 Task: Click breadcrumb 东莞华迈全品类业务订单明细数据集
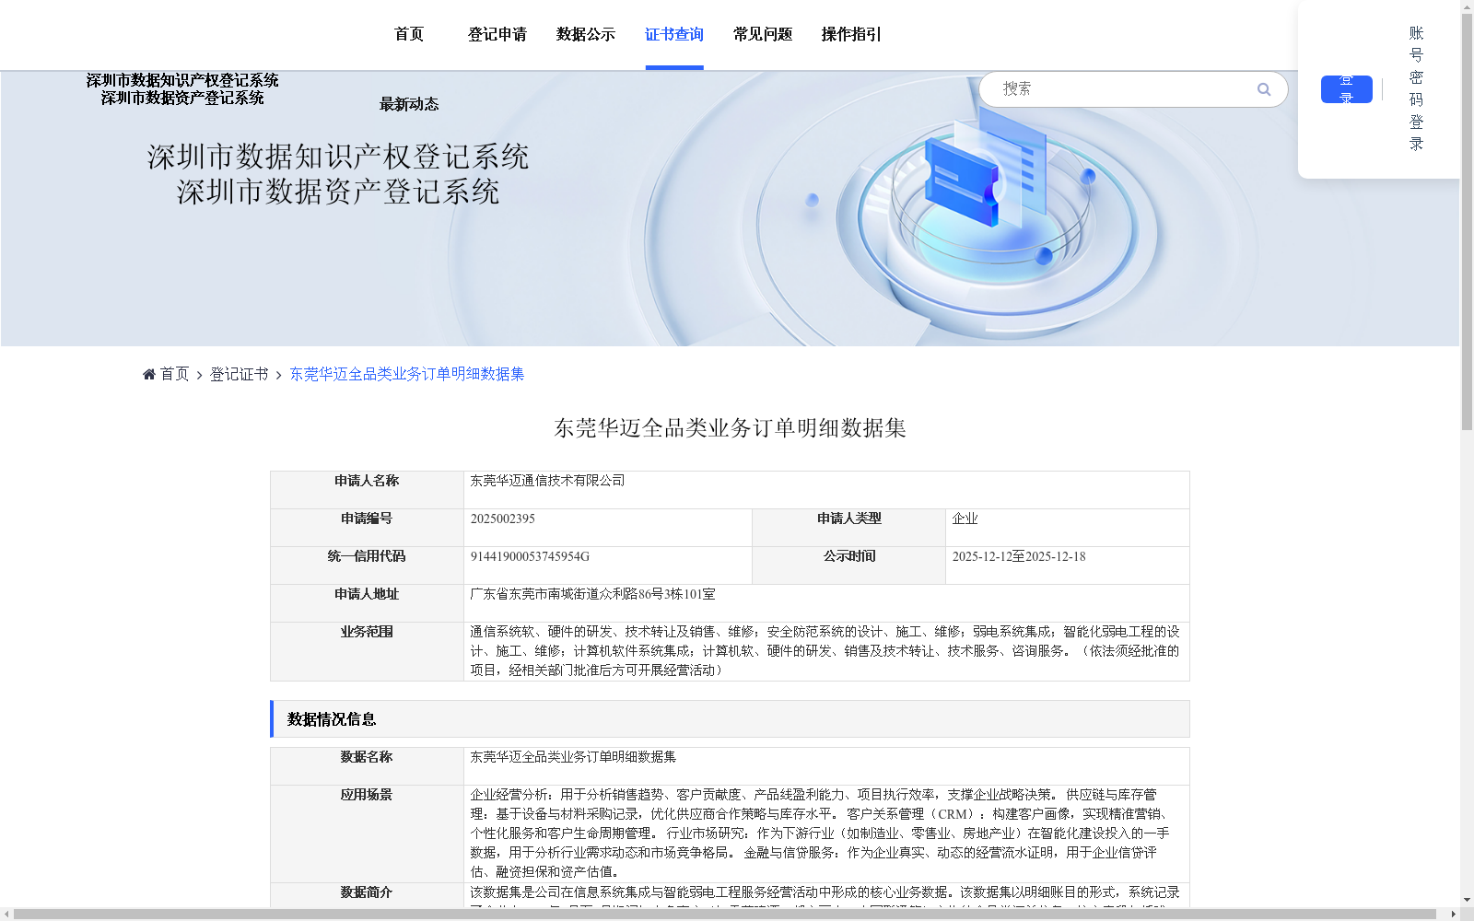tap(407, 374)
